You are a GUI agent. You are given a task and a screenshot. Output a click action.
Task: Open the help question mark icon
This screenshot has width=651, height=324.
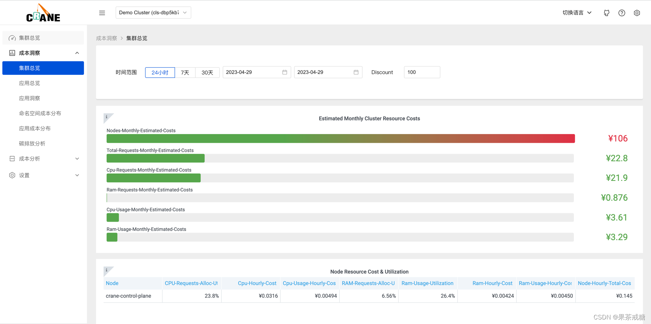(x=622, y=13)
